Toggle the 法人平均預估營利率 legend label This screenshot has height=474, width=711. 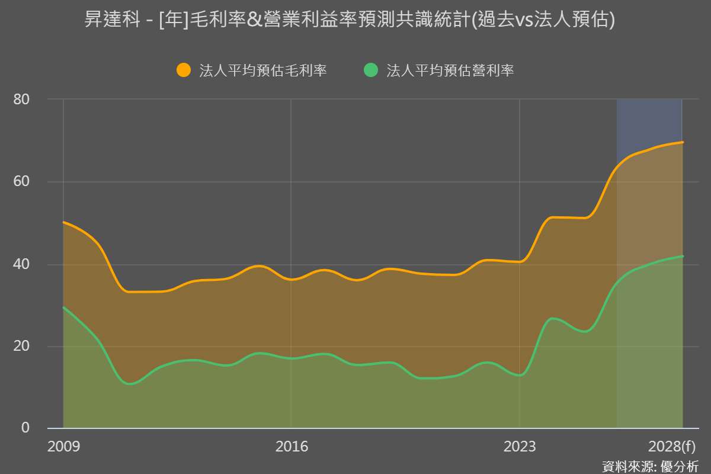pos(450,71)
